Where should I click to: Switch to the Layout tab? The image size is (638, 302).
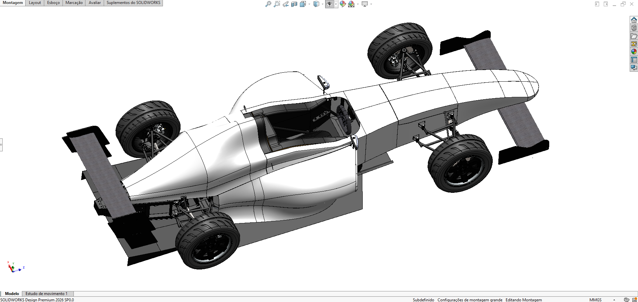click(x=35, y=3)
